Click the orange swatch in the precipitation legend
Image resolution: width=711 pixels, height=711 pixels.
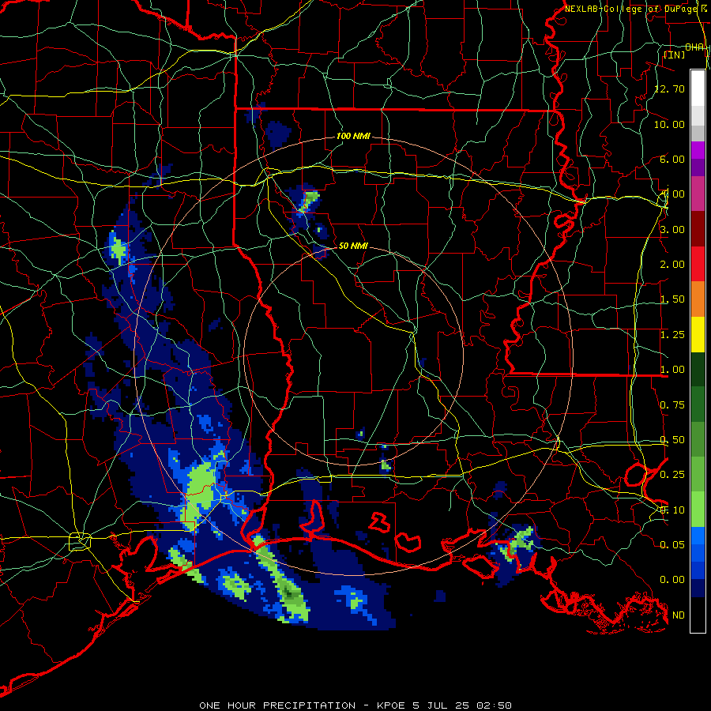tap(698, 299)
